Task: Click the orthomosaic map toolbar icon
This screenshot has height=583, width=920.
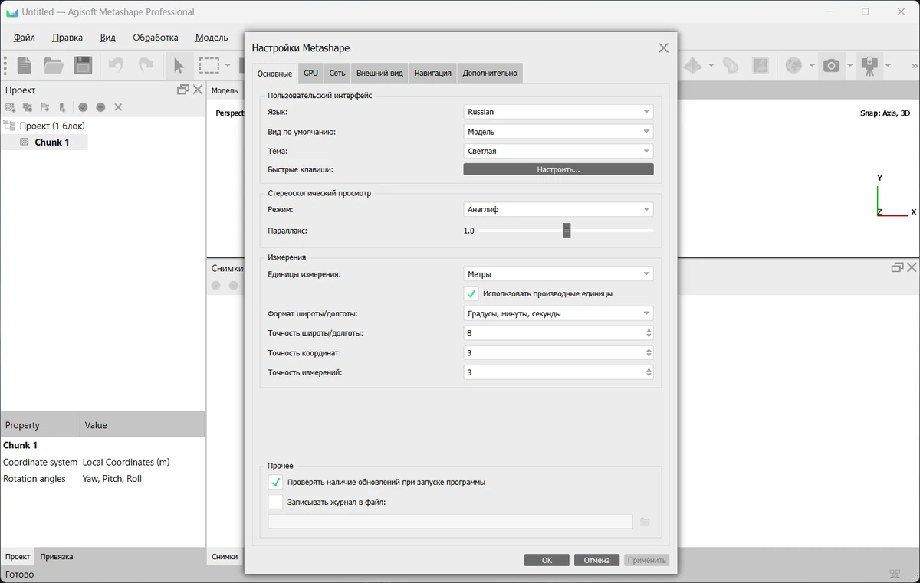Action: pos(760,66)
